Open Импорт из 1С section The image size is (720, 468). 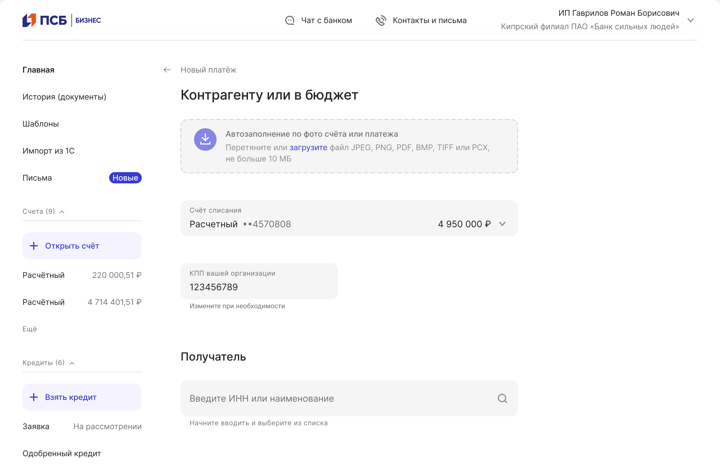[x=48, y=151]
